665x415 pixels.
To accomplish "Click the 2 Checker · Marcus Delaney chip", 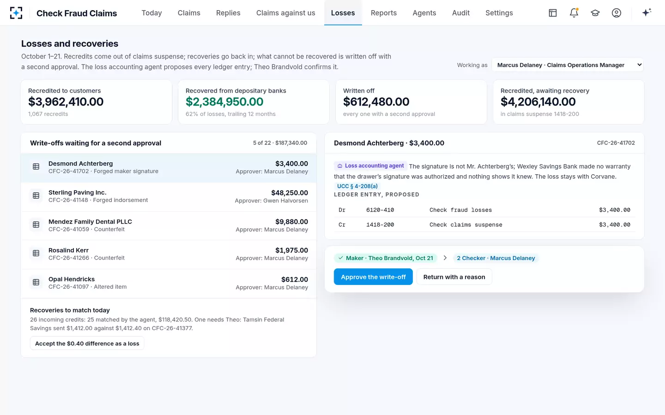I will [496, 258].
